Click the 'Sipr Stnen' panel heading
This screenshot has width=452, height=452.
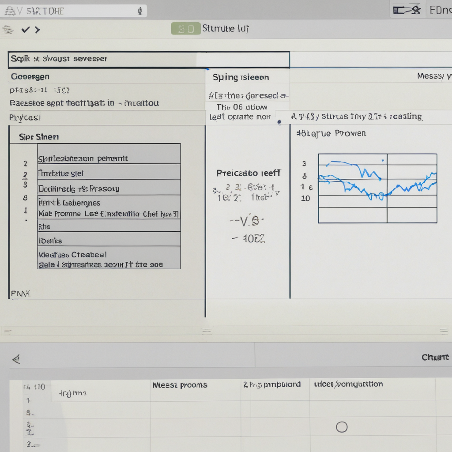pyautogui.click(x=39, y=137)
